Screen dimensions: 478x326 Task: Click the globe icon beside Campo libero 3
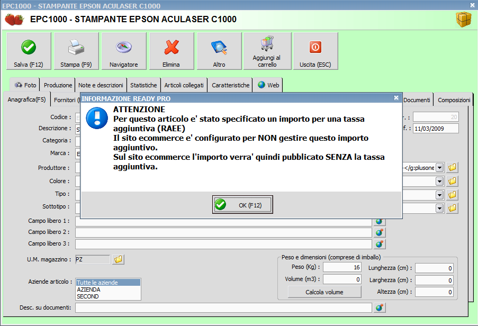click(379, 244)
